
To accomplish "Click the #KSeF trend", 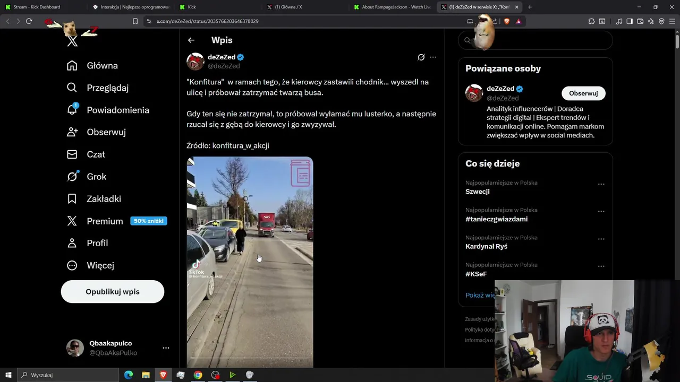I will [476, 274].
